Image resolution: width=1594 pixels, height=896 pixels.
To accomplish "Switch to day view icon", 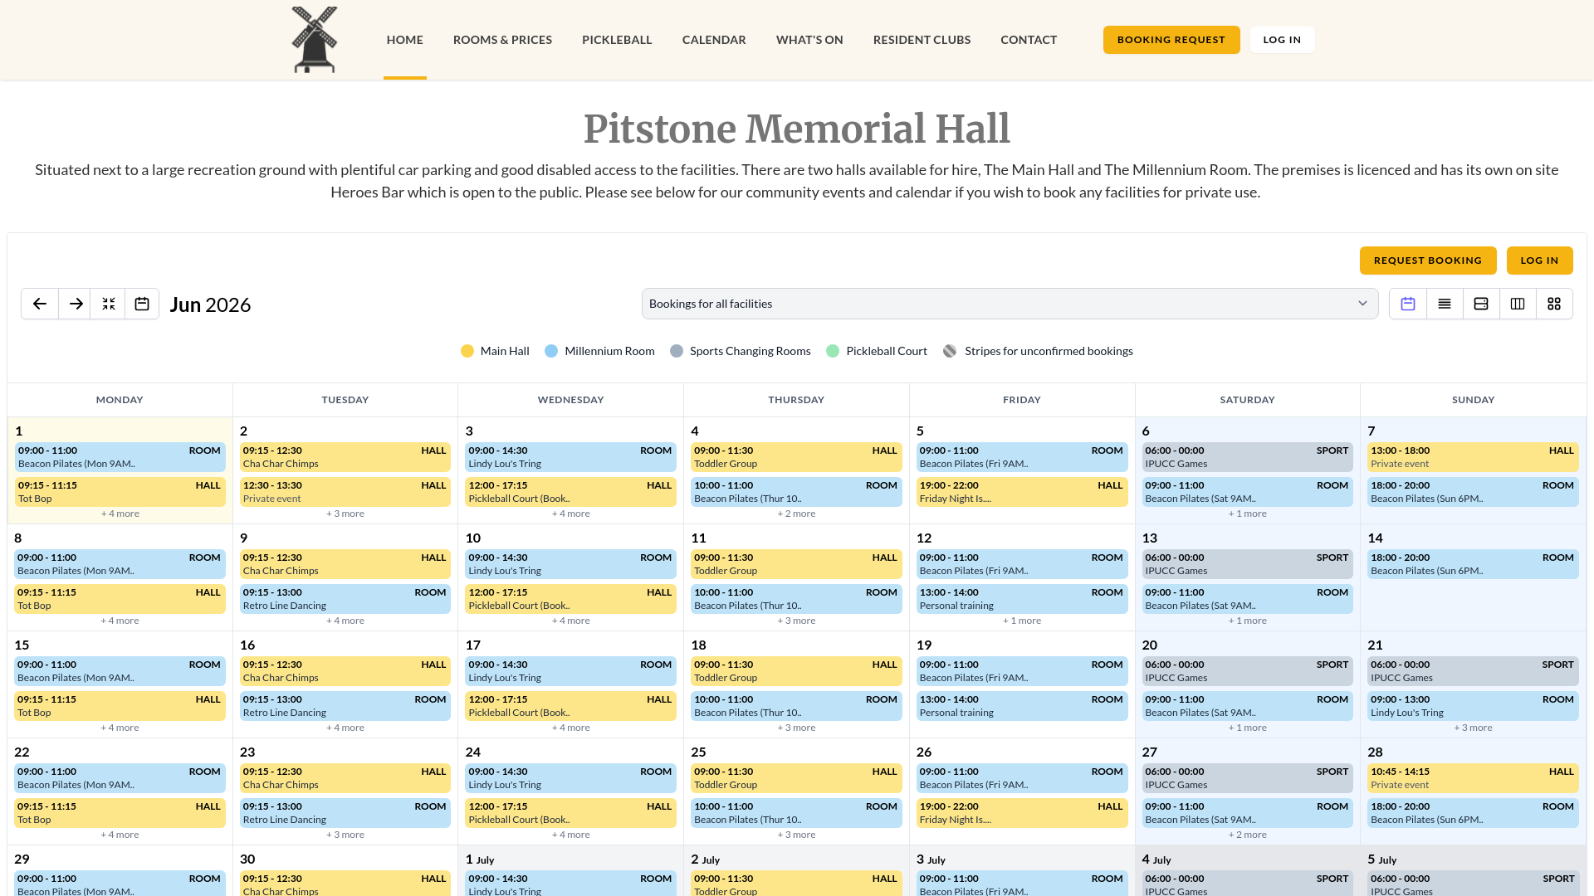I will (1481, 304).
